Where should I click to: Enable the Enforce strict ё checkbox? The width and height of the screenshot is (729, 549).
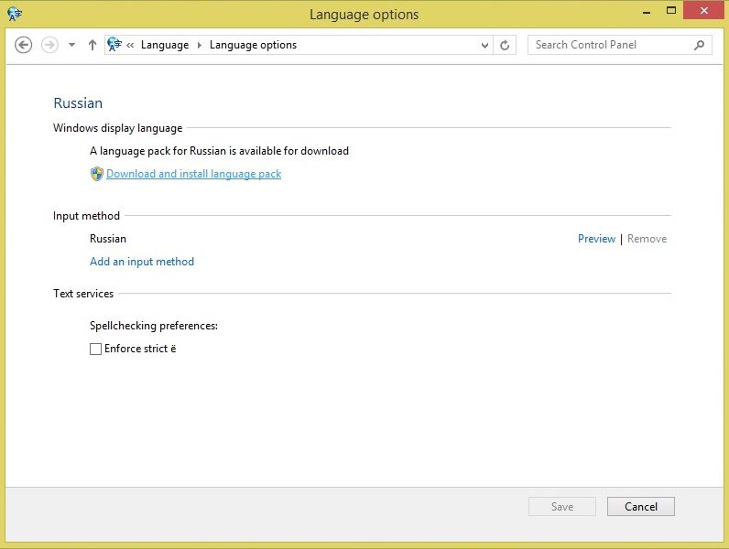coord(95,349)
